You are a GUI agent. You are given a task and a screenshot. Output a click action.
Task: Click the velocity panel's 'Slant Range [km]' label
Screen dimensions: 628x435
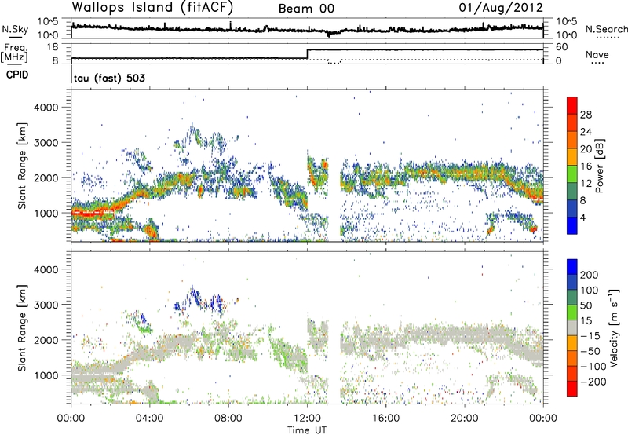[x=22, y=328]
